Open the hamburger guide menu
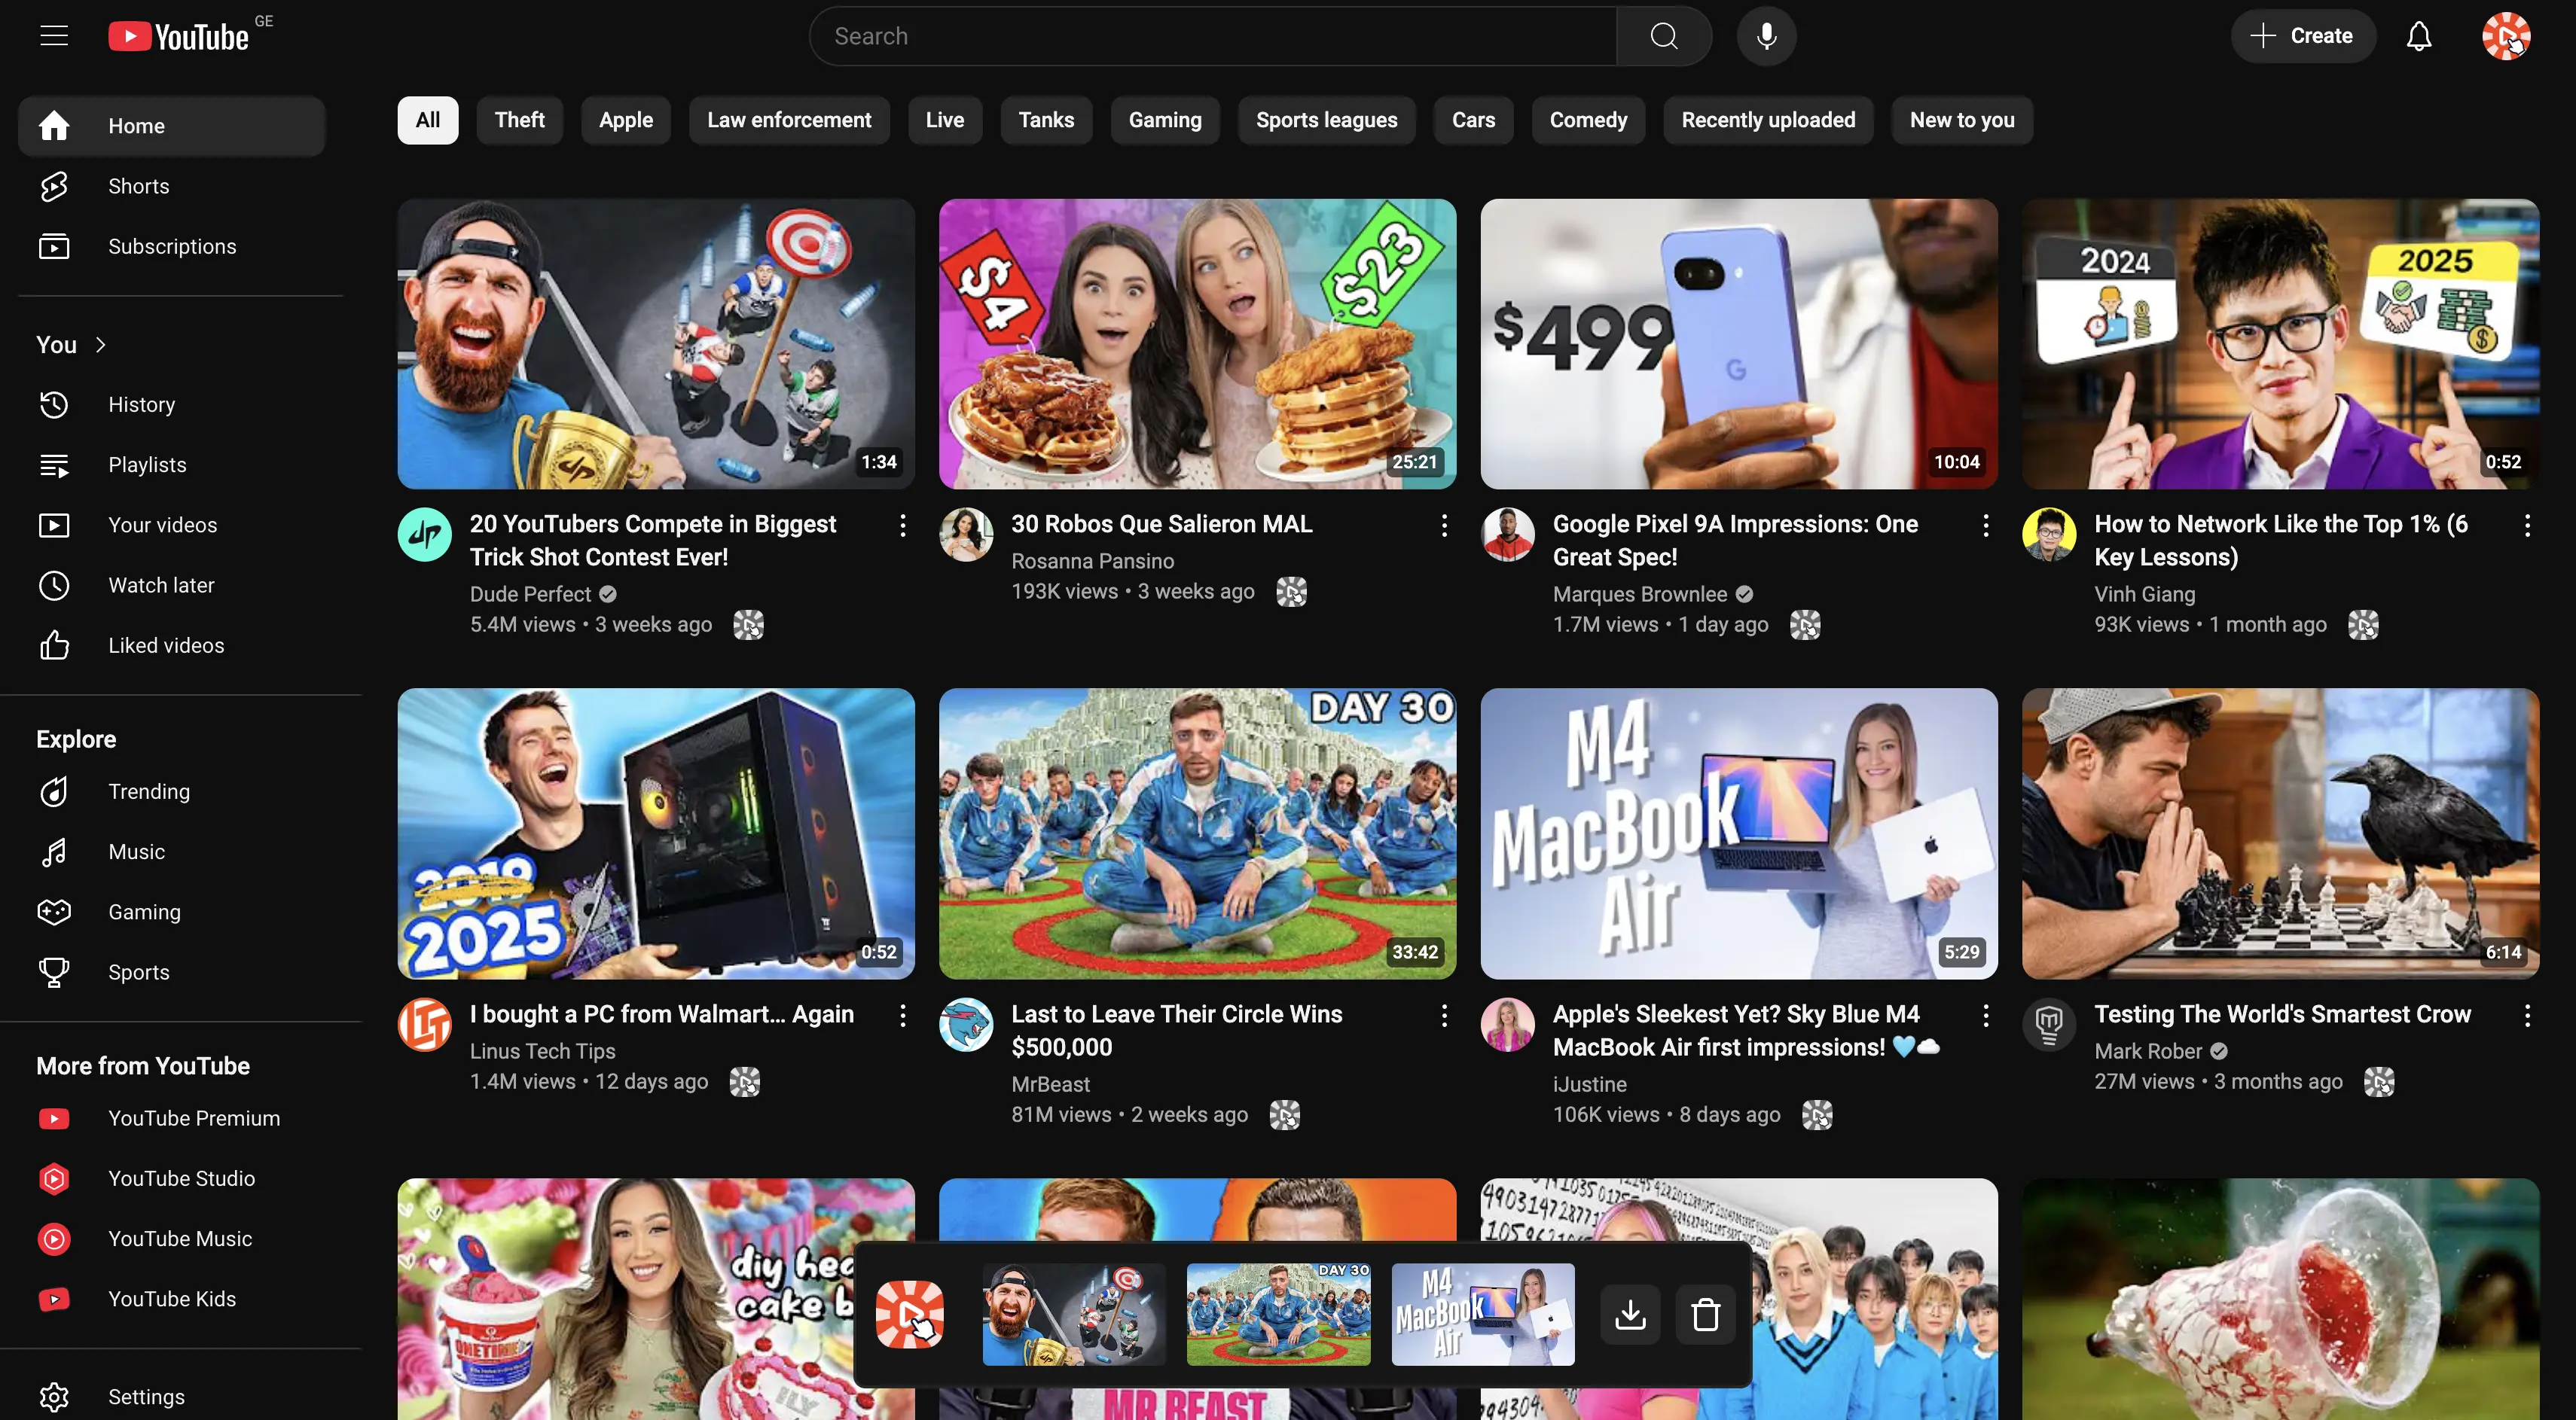 (x=54, y=36)
